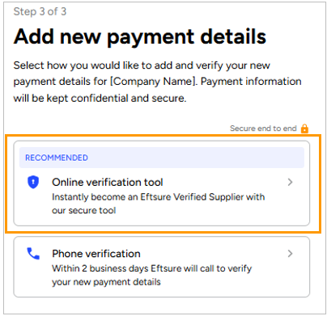Click the orange padlock security icon
327x316 pixels.
[304, 129]
